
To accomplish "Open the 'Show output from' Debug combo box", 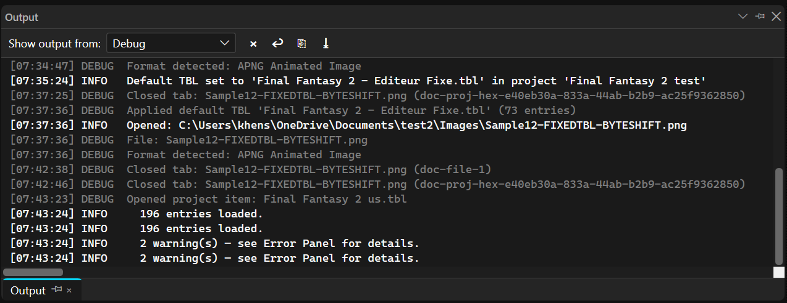I will (x=171, y=44).
